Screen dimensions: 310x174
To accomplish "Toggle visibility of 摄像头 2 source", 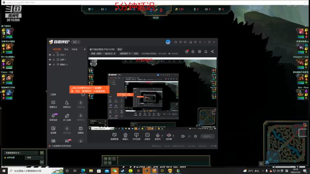I will pos(50,65).
